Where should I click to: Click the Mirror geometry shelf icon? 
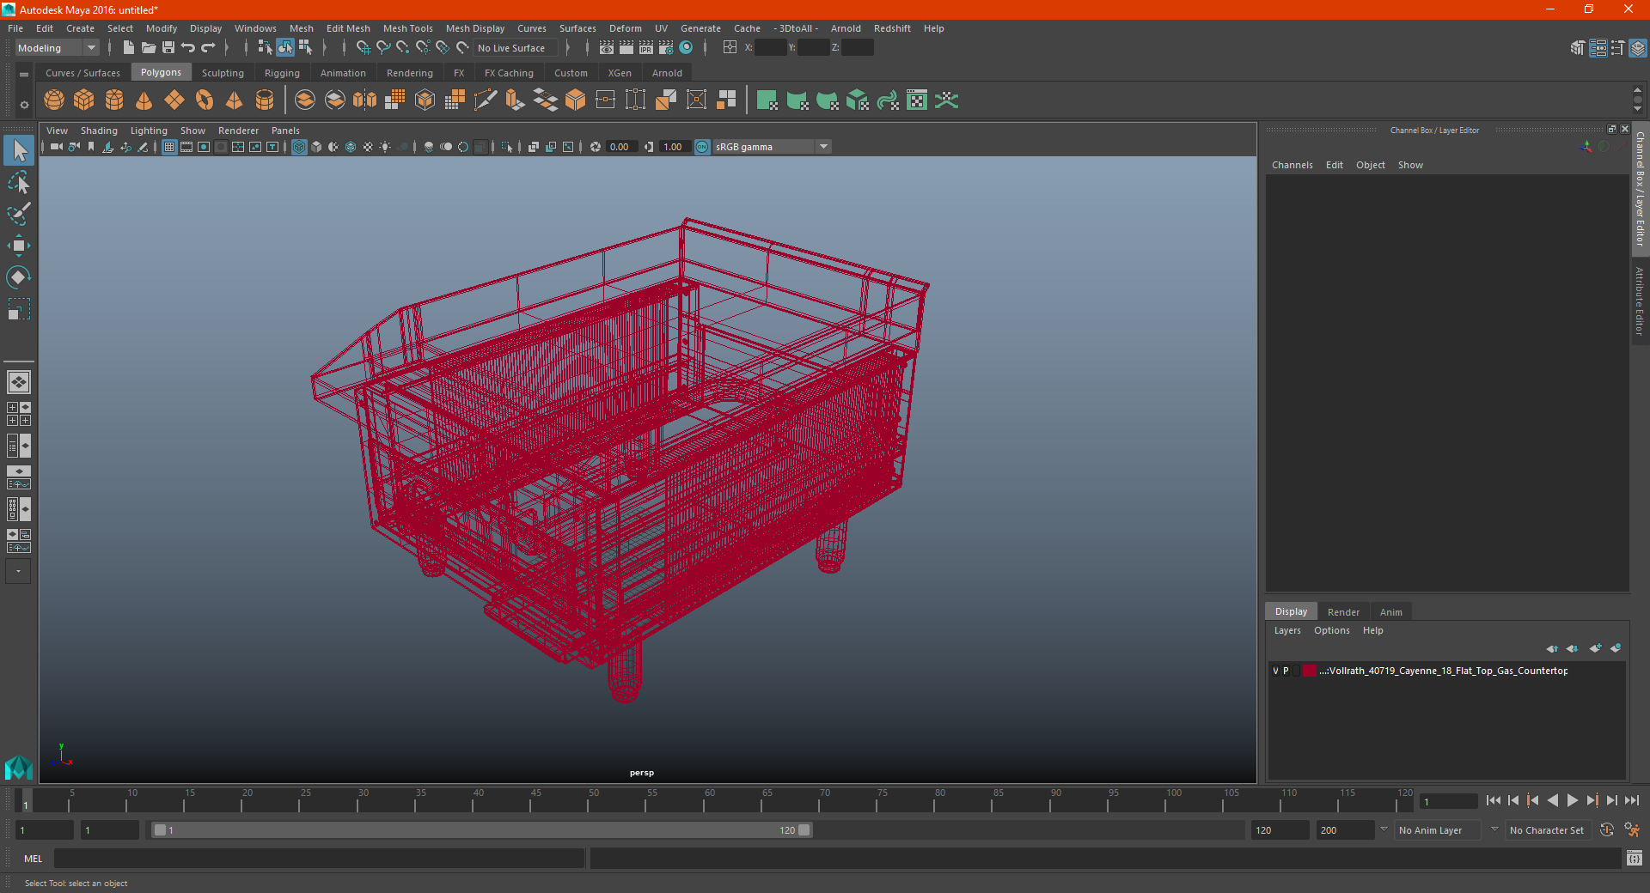pyautogui.click(x=365, y=100)
